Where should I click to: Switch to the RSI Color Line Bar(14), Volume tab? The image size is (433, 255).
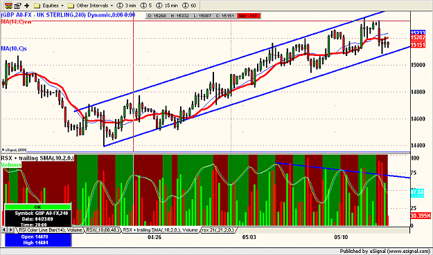coord(51,230)
